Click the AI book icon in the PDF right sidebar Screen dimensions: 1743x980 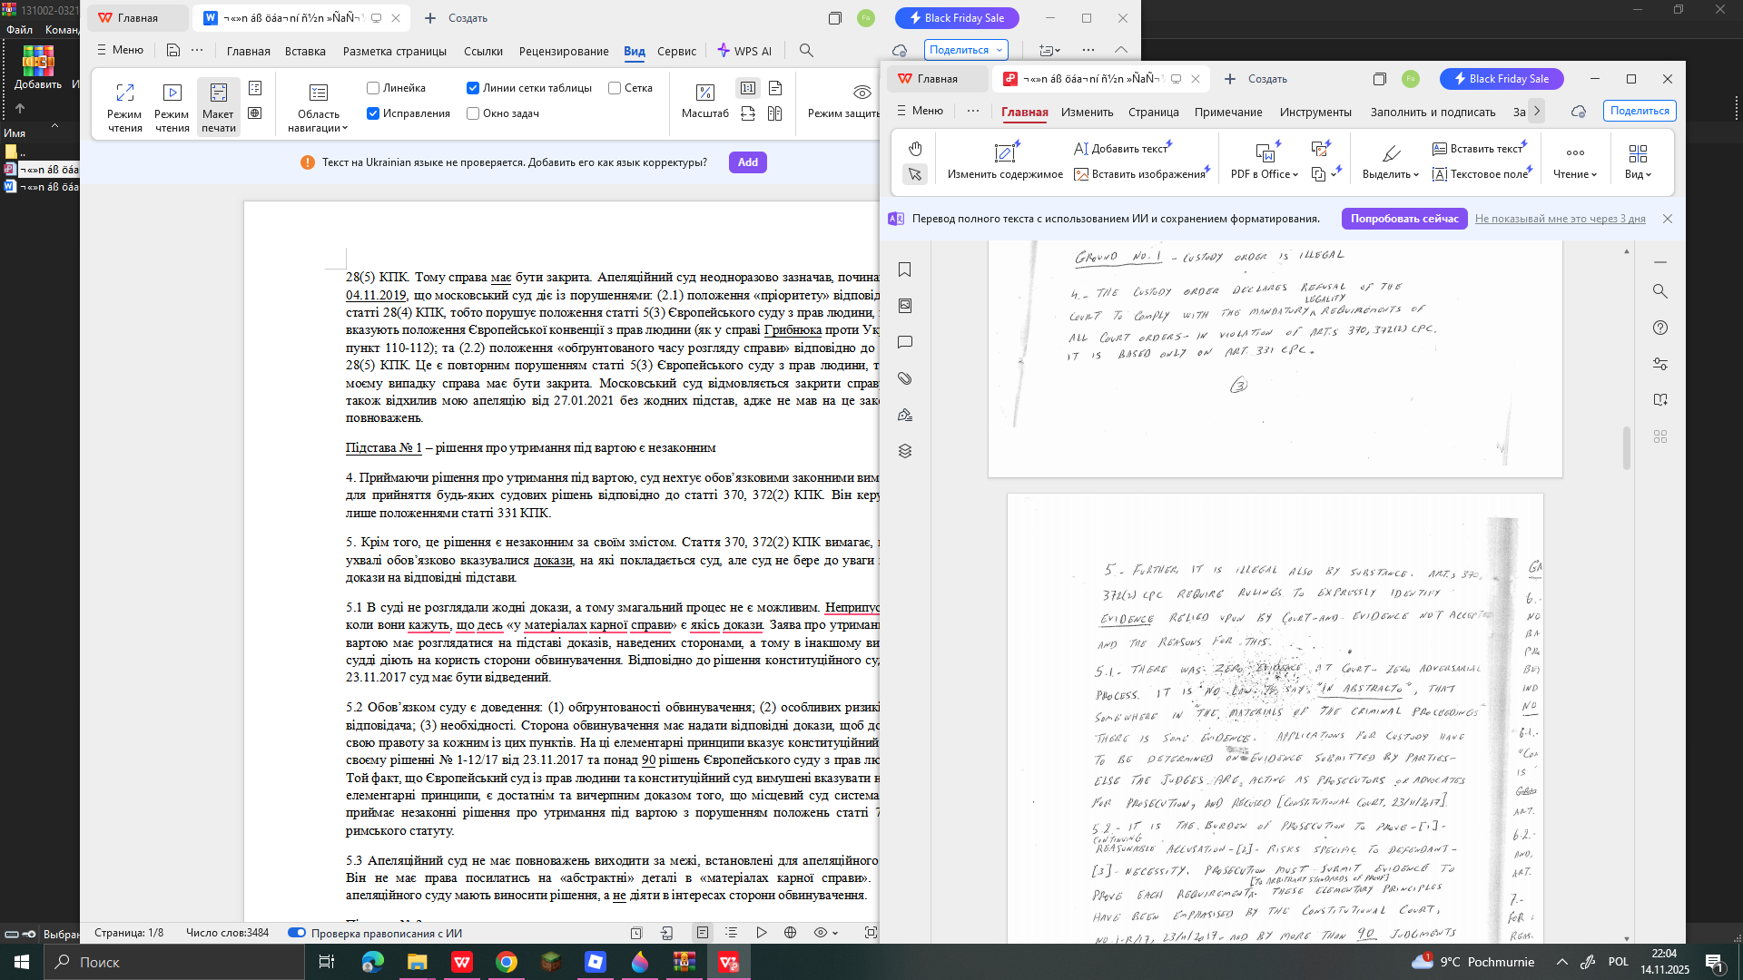1660,400
